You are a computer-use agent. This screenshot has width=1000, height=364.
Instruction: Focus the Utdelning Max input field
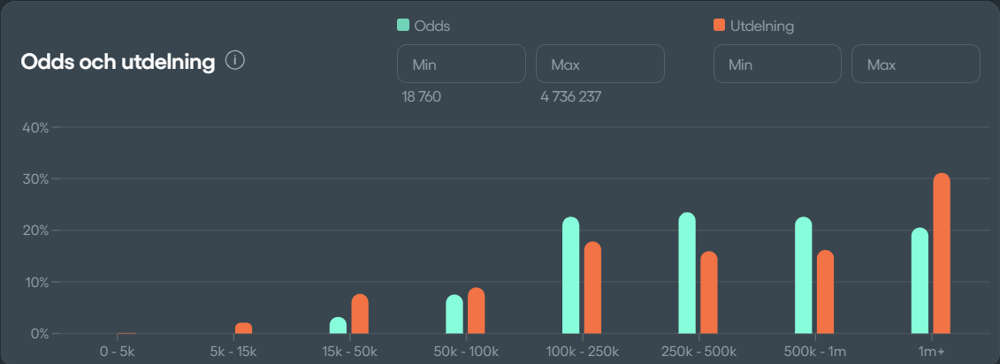[915, 64]
